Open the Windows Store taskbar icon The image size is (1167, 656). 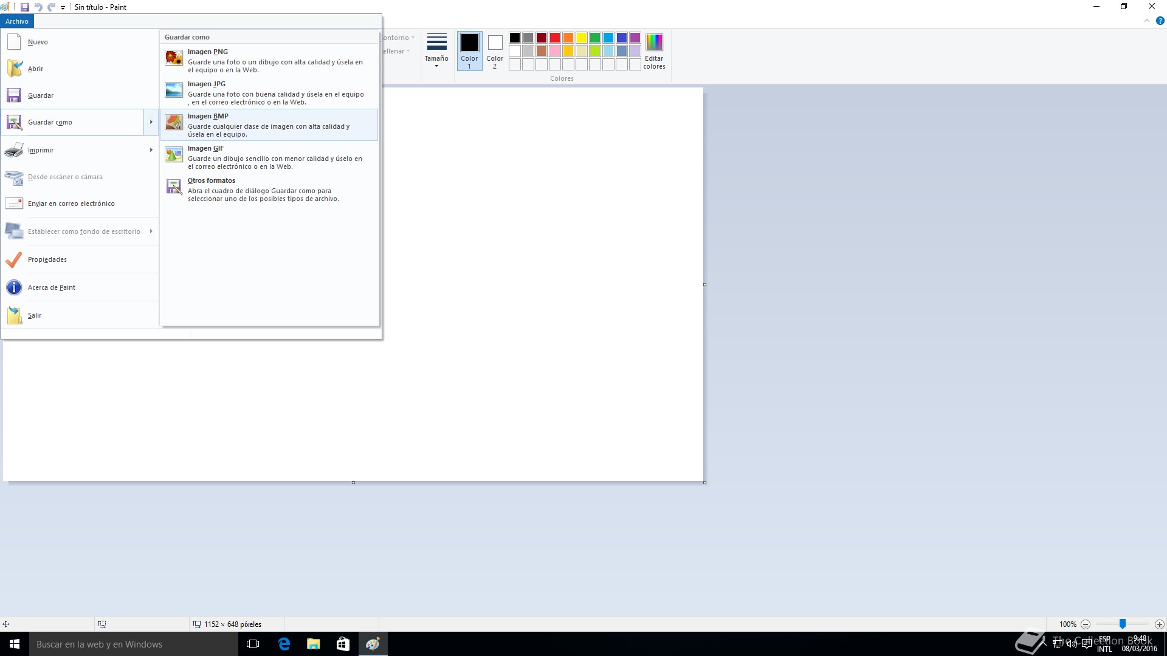pyautogui.click(x=343, y=644)
